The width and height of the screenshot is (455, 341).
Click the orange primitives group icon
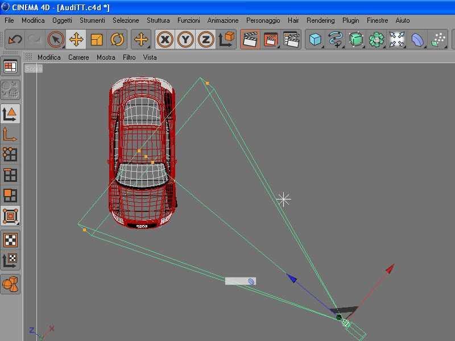pos(10,284)
